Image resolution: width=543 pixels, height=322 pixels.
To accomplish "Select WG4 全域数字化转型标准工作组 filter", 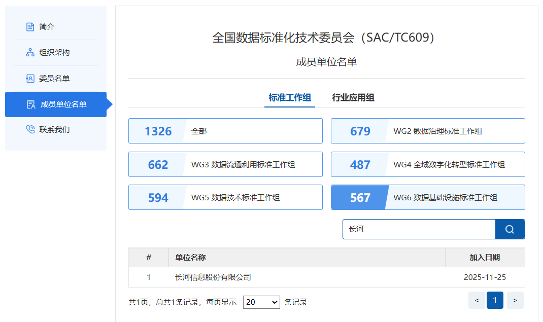I will click(x=428, y=164).
